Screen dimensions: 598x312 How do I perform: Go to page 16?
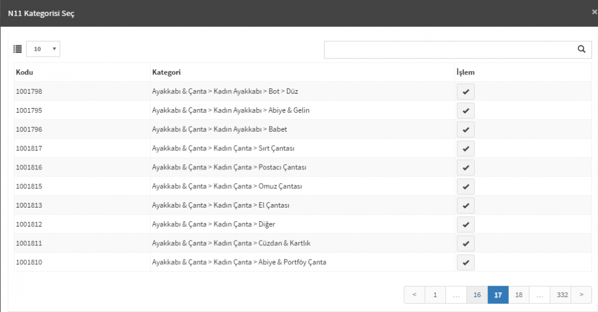click(477, 295)
